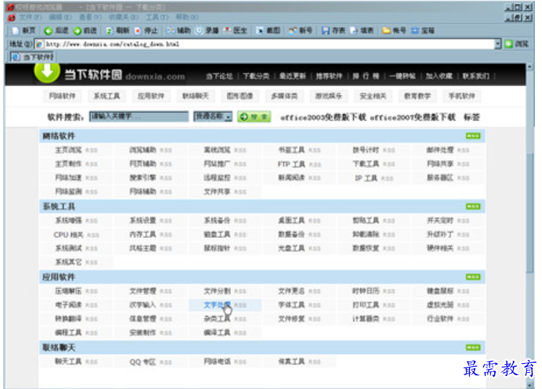Open the 宝箱 toolbox icon
542x389 pixels.
415,30
